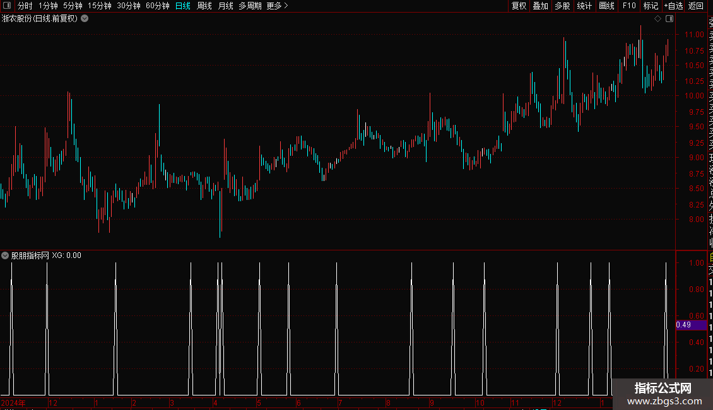Viewport: 713px width, 410px height.
Task: Click the 9.00 price axis label
Action: (696, 158)
